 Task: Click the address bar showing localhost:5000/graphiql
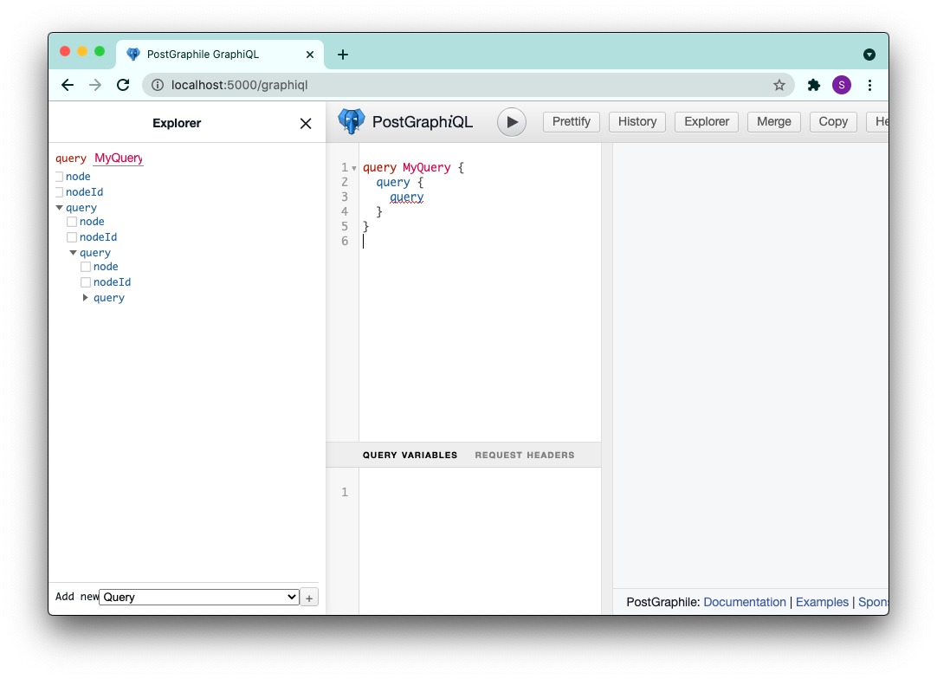466,85
